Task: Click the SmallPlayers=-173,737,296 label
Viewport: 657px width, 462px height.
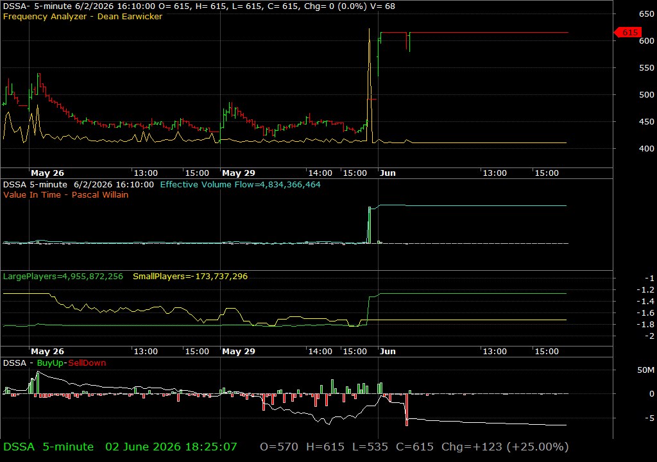Action: (x=190, y=277)
